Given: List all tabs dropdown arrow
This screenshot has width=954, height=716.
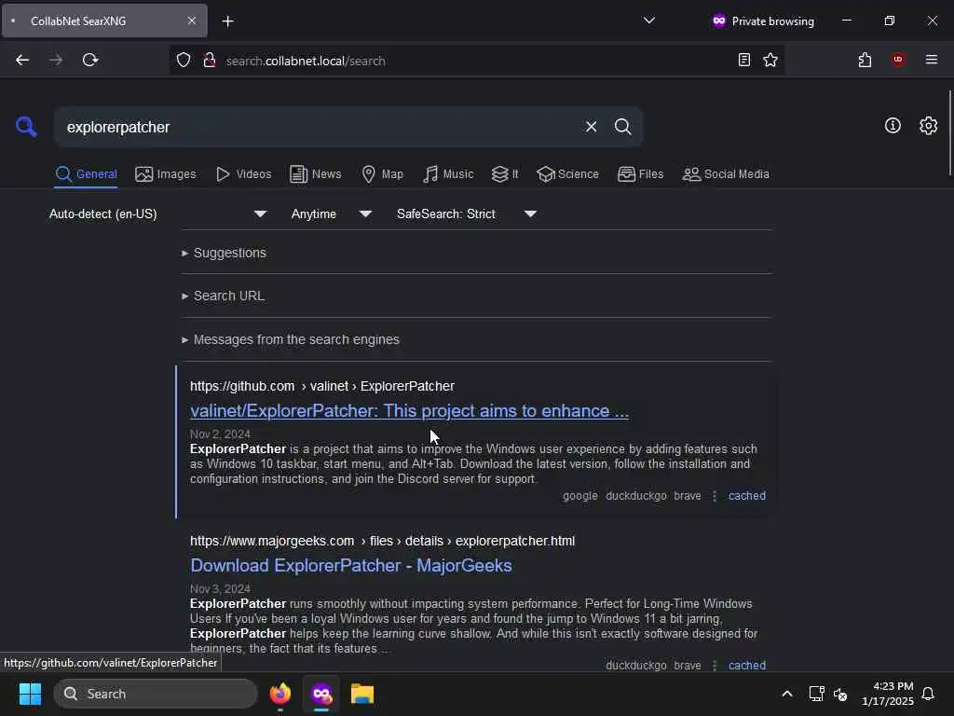Looking at the screenshot, I should click(649, 21).
